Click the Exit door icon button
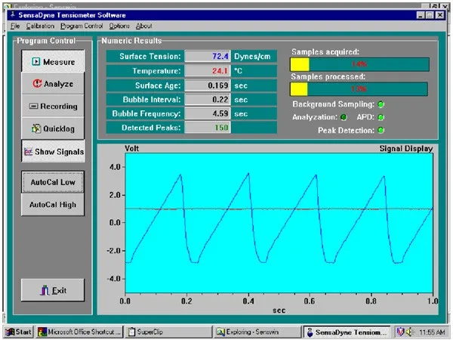 tap(45, 290)
